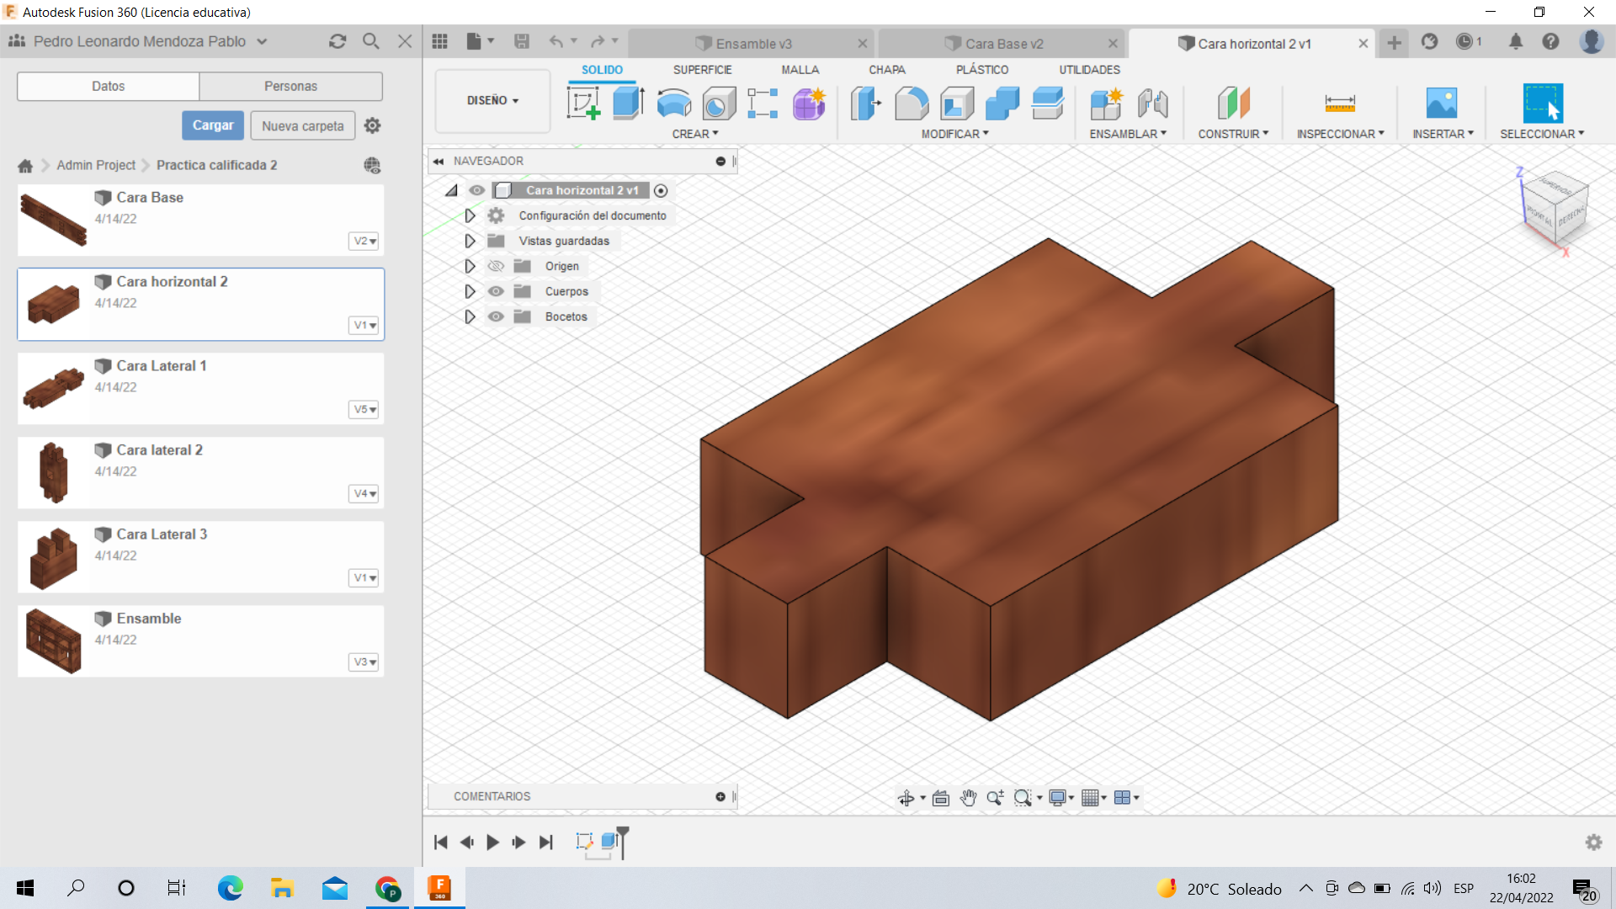Switch to the Ensamble v3 document tab

(x=753, y=44)
